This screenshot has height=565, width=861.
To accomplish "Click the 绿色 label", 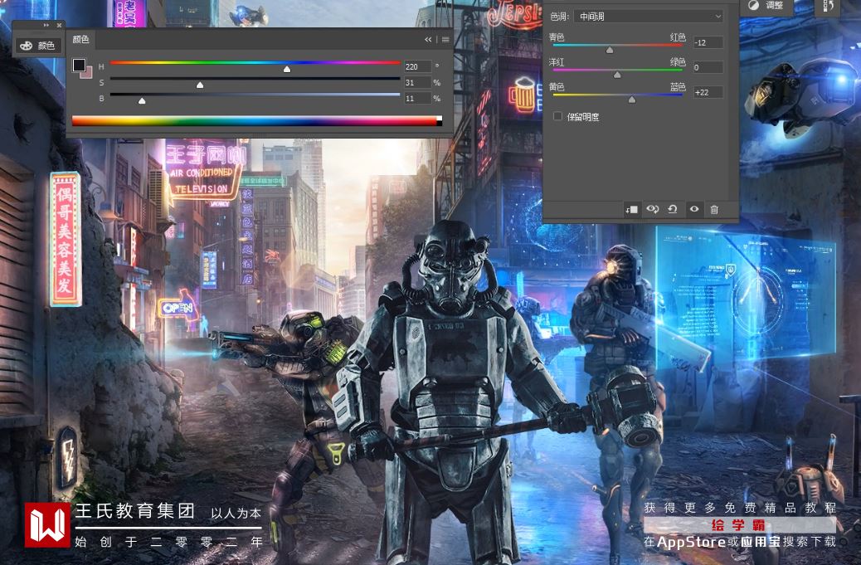I will pyautogui.click(x=678, y=61).
